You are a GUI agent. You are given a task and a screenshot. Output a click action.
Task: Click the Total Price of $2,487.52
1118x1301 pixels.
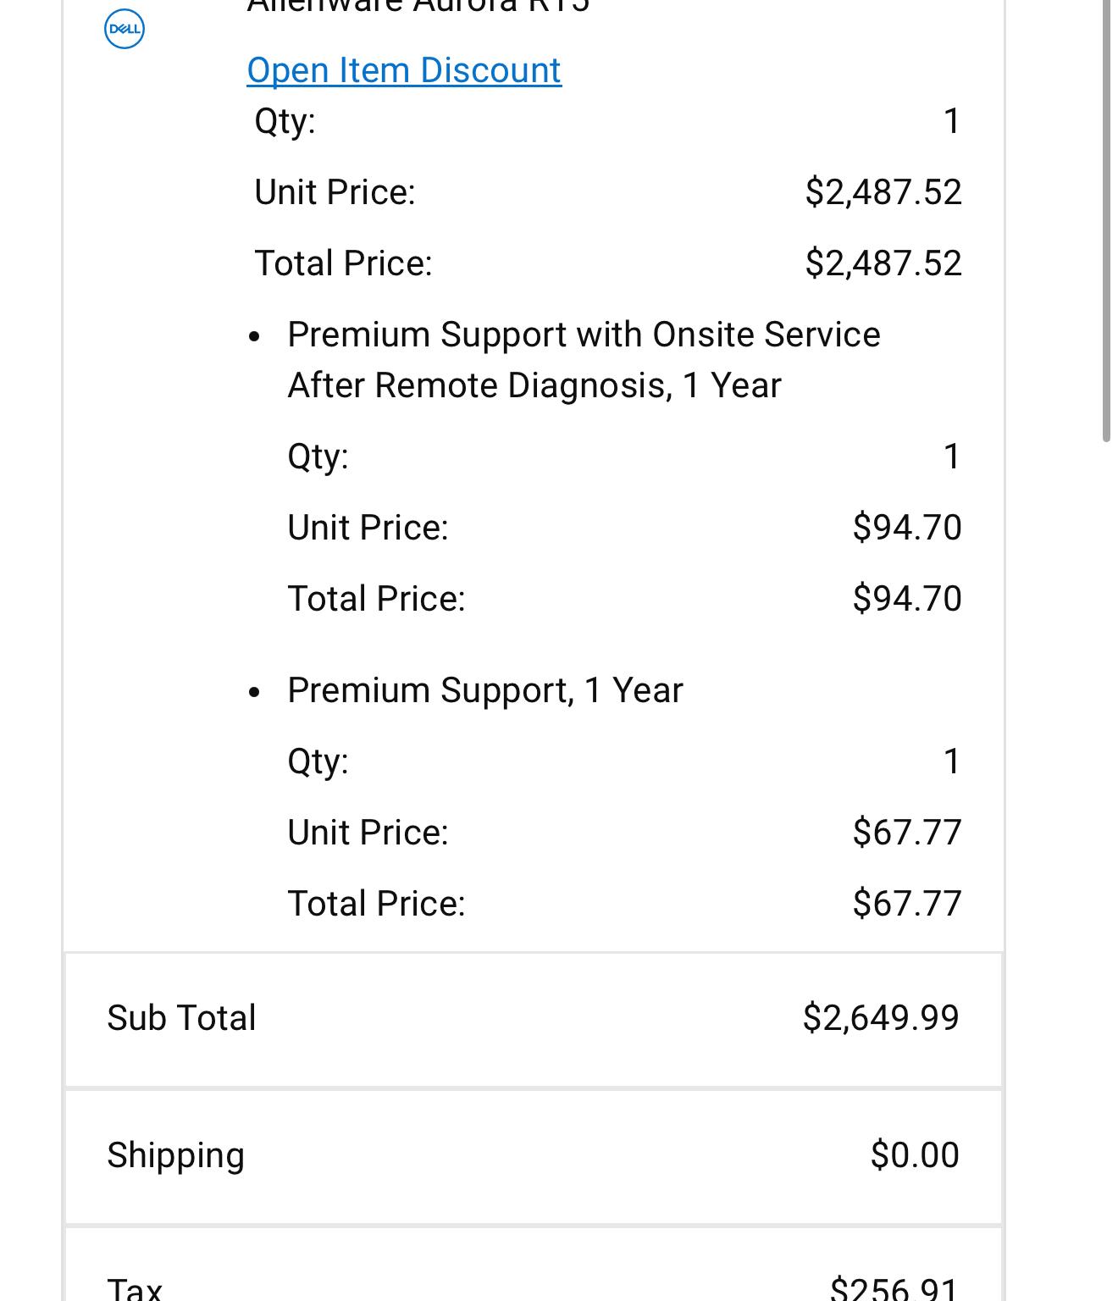coord(884,263)
